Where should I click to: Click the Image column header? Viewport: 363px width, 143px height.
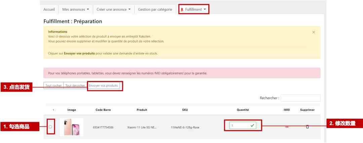72,110
